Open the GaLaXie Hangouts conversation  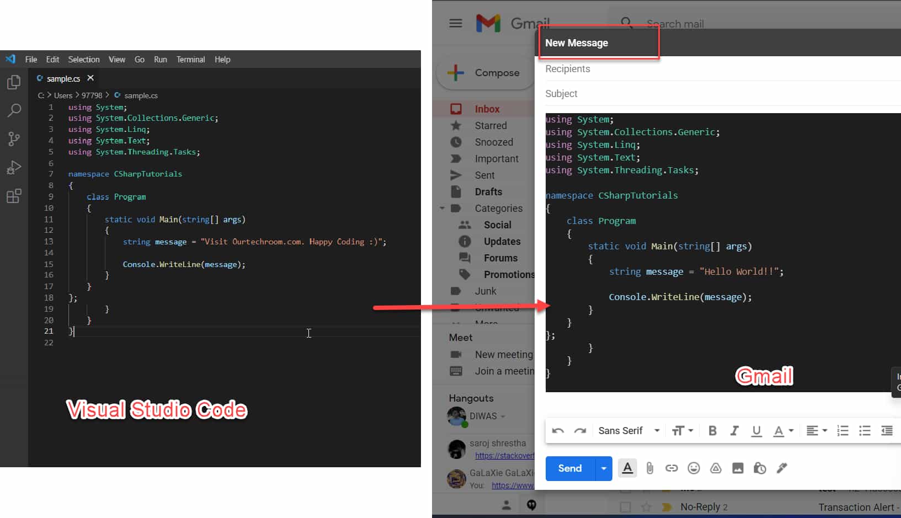[x=502, y=473]
